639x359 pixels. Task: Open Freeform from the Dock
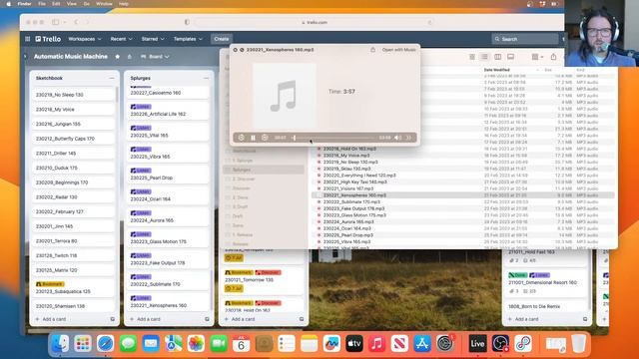click(331, 344)
